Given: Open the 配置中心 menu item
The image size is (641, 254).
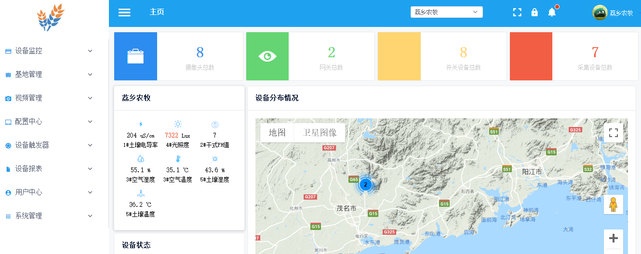Looking at the screenshot, I should click(48, 122).
